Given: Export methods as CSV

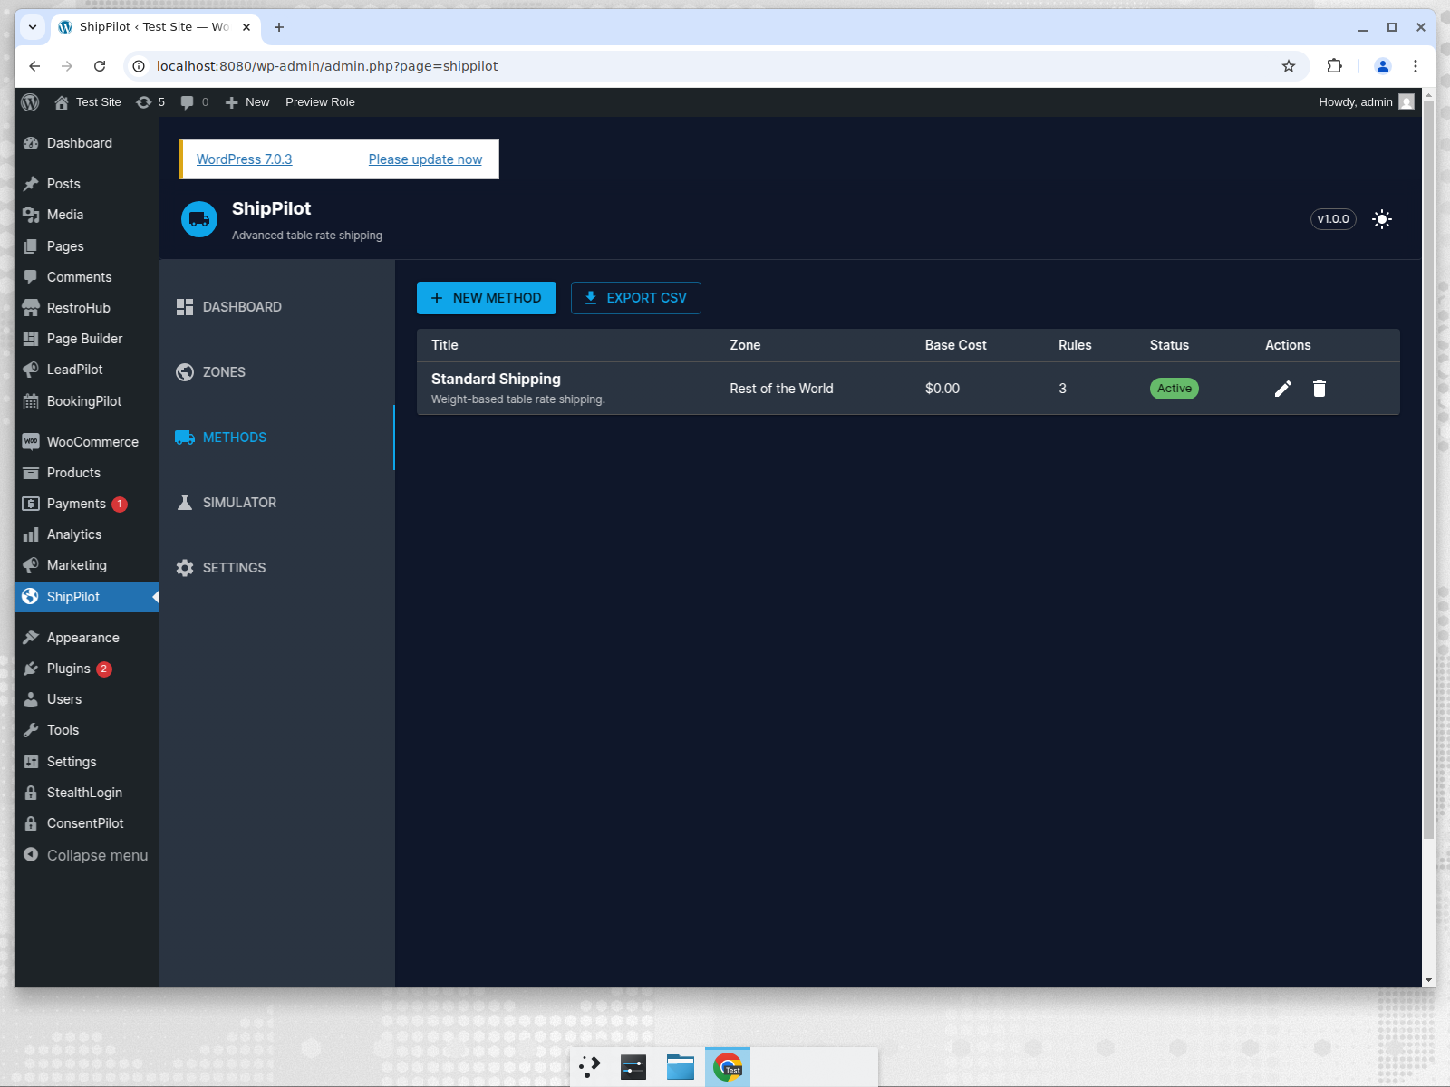Looking at the screenshot, I should (x=636, y=298).
